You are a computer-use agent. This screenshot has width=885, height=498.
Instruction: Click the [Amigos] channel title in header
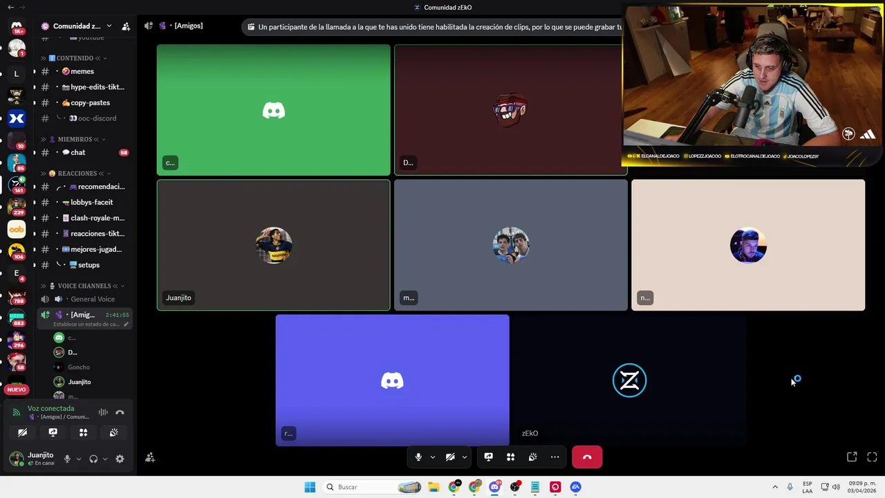point(188,26)
